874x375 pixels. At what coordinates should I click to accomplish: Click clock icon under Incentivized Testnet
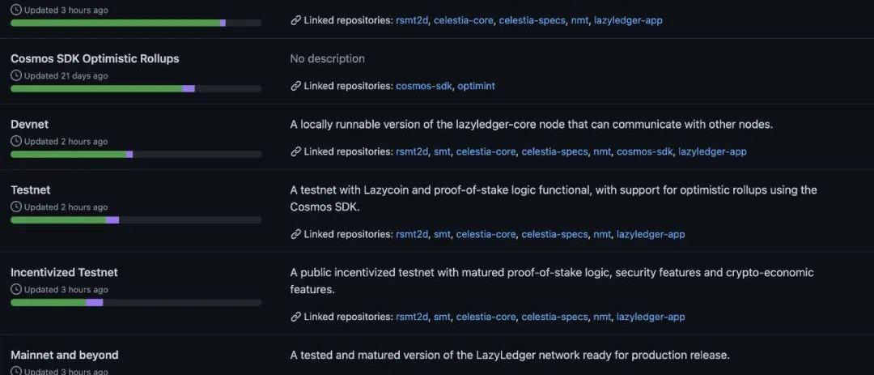(16, 289)
